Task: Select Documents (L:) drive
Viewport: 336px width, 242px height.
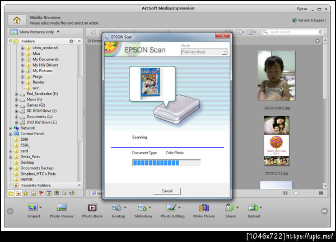Action: (x=39, y=117)
